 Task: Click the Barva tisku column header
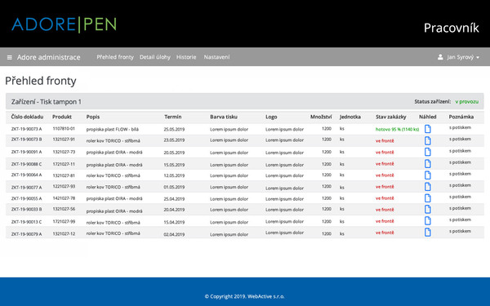click(224, 117)
